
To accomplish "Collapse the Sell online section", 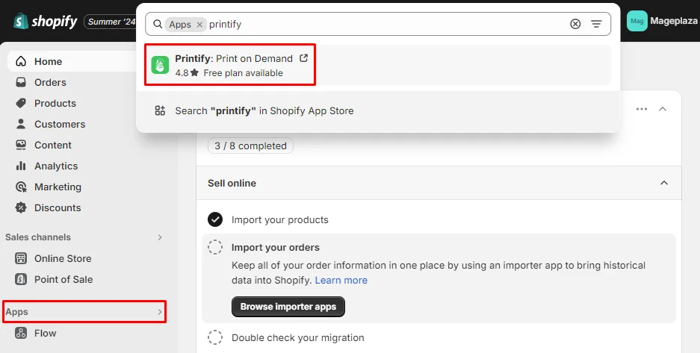I will 664,183.
